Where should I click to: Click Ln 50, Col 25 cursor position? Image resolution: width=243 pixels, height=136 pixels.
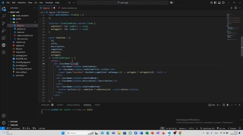(171, 128)
